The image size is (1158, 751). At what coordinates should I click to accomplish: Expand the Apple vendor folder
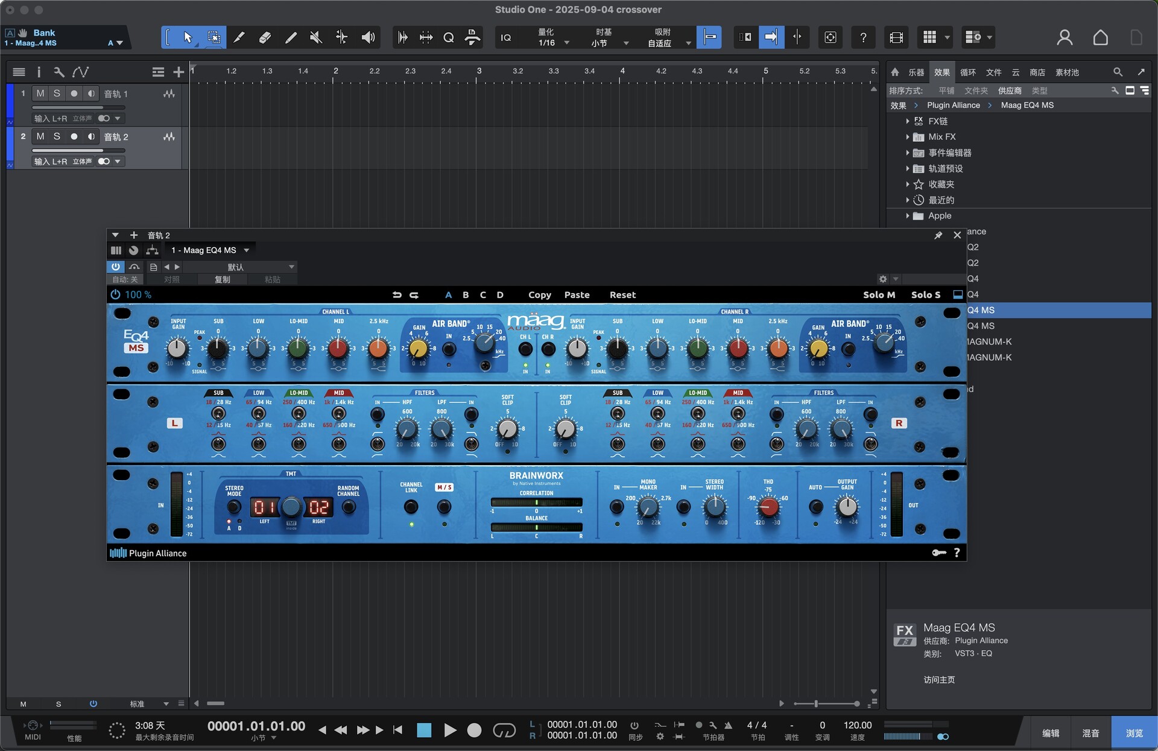tap(907, 215)
